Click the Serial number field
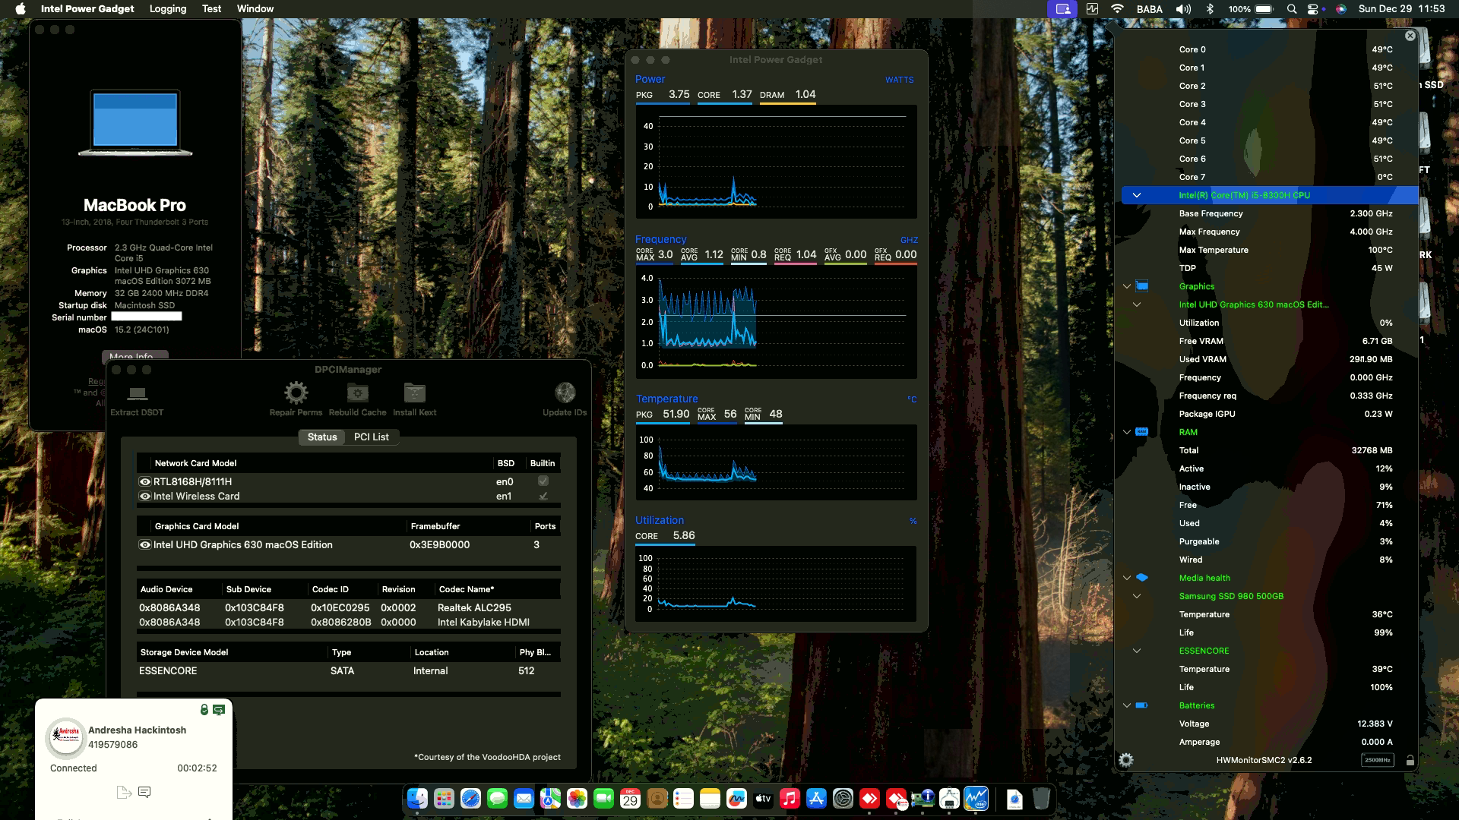This screenshot has height=820, width=1459. pos(147,317)
